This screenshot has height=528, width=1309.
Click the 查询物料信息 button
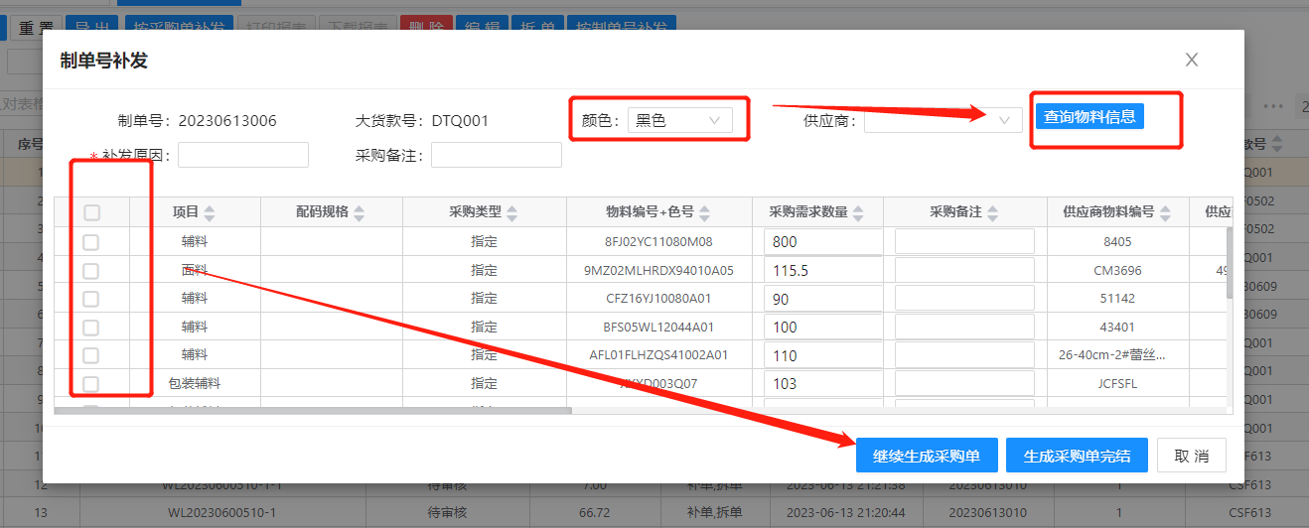tap(1090, 116)
